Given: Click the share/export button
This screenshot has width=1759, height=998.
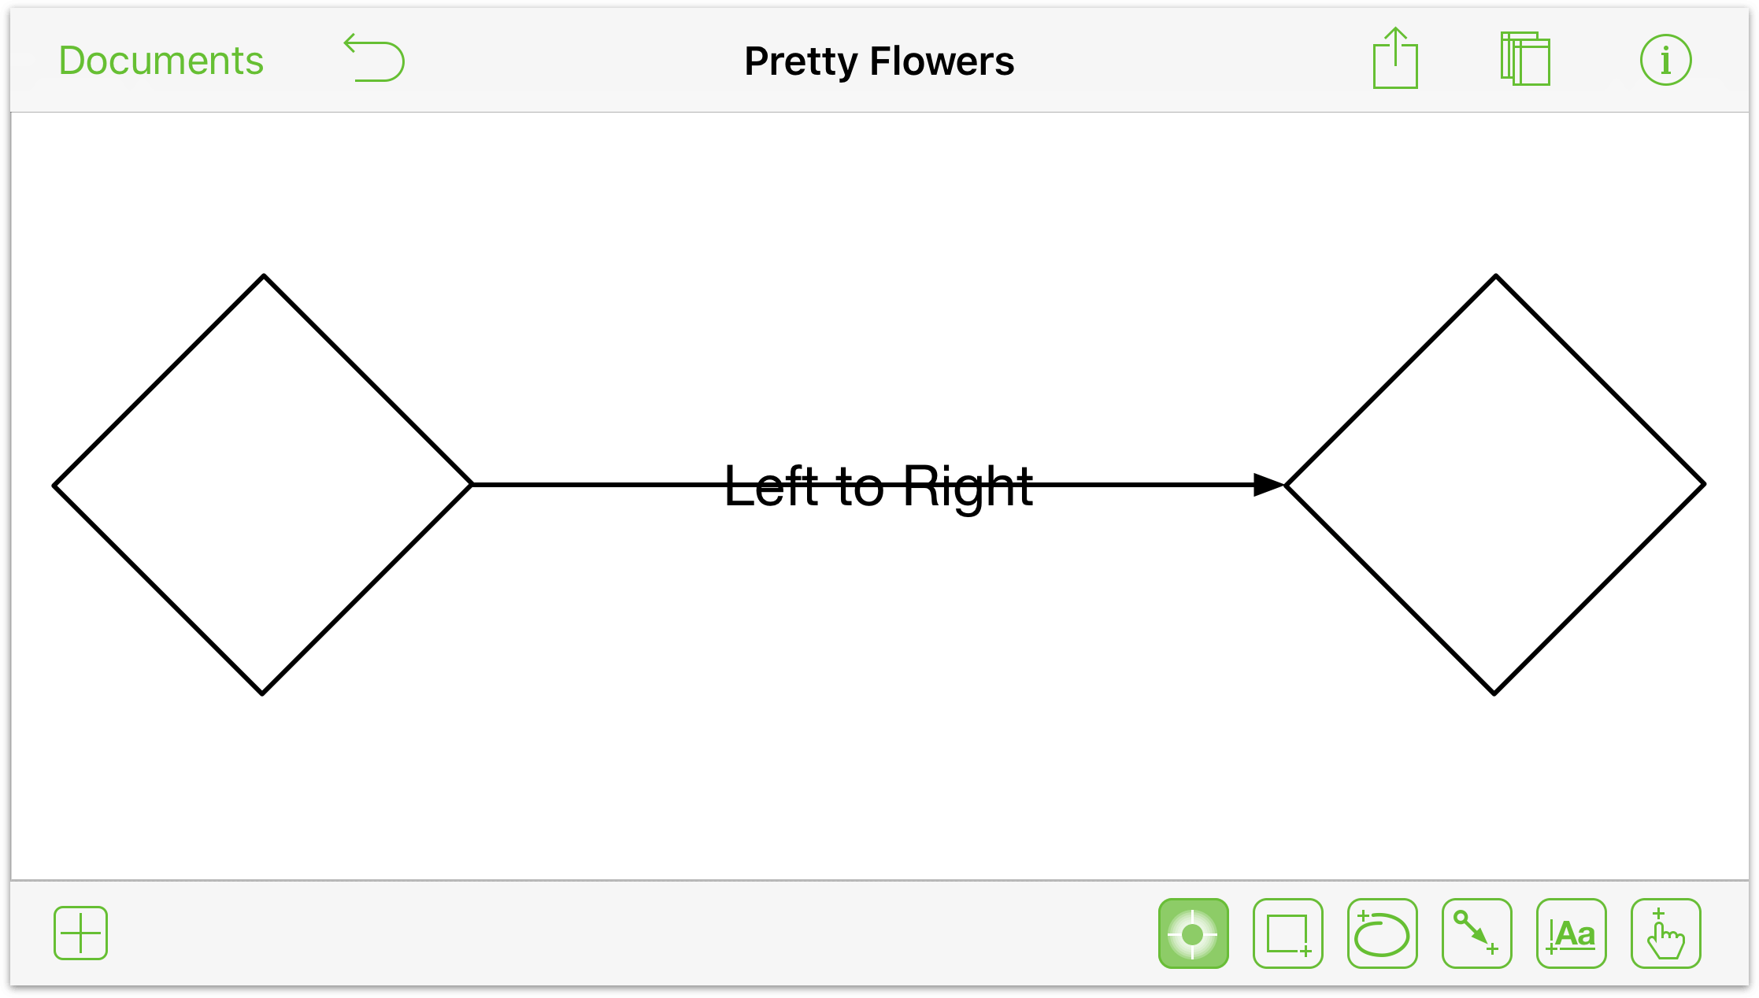Looking at the screenshot, I should [x=1394, y=59].
